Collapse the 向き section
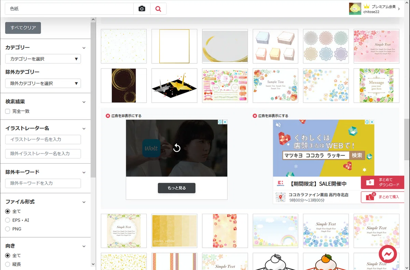This screenshot has height=270, width=410. point(84,246)
